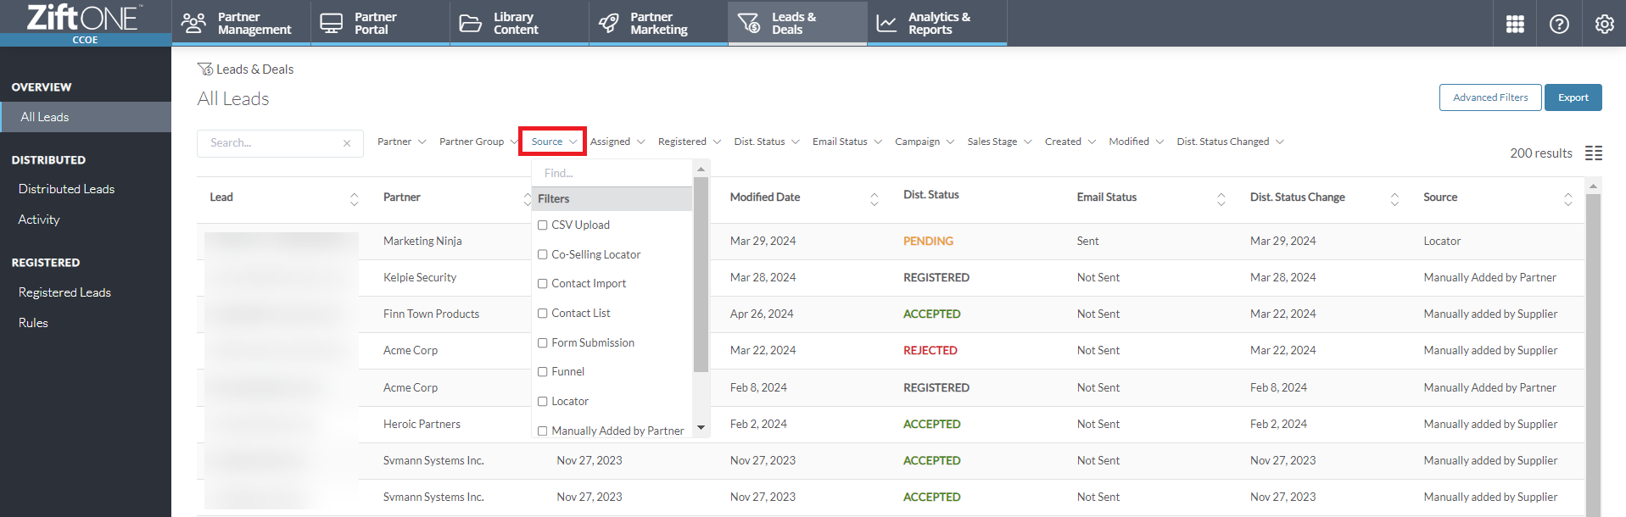Viewport: 1626px width, 517px height.
Task: Click the Leads & Deals funnel icon
Action: (749, 23)
